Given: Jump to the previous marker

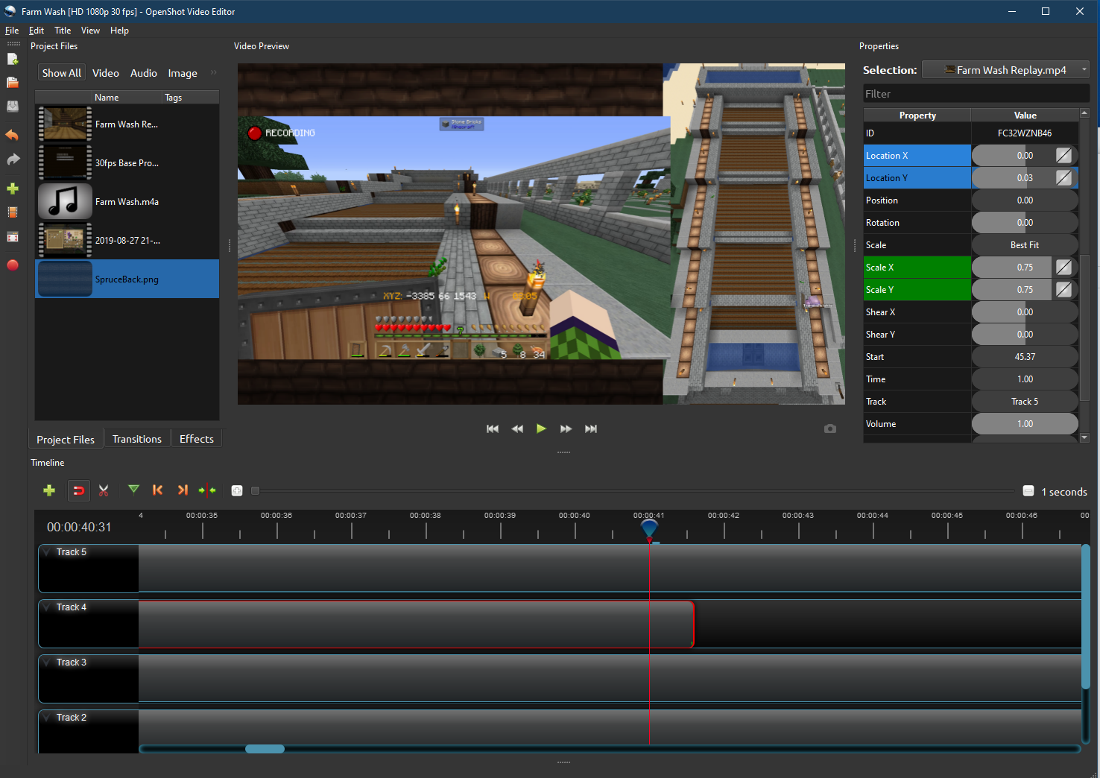Looking at the screenshot, I should tap(157, 490).
